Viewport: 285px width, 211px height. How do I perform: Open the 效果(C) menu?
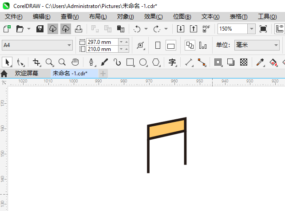tap(154, 17)
